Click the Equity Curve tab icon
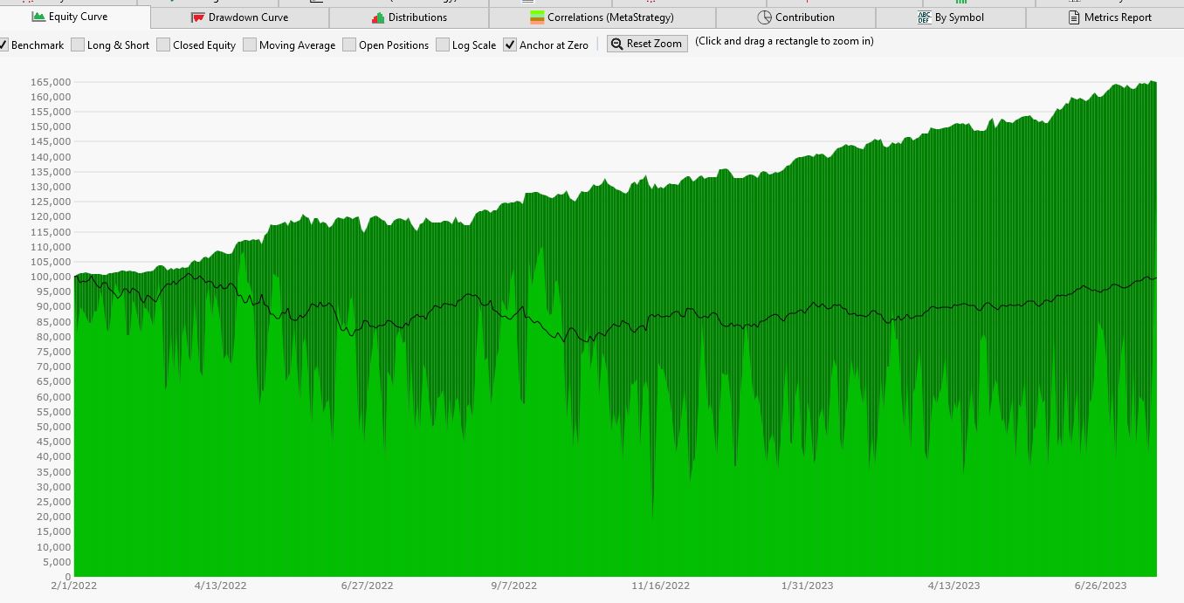This screenshot has height=603, width=1184. tap(38, 17)
